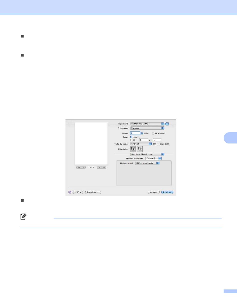This screenshot has height=307, width=237.
Task: Click the ending page field after à
Action: [x=157, y=140]
